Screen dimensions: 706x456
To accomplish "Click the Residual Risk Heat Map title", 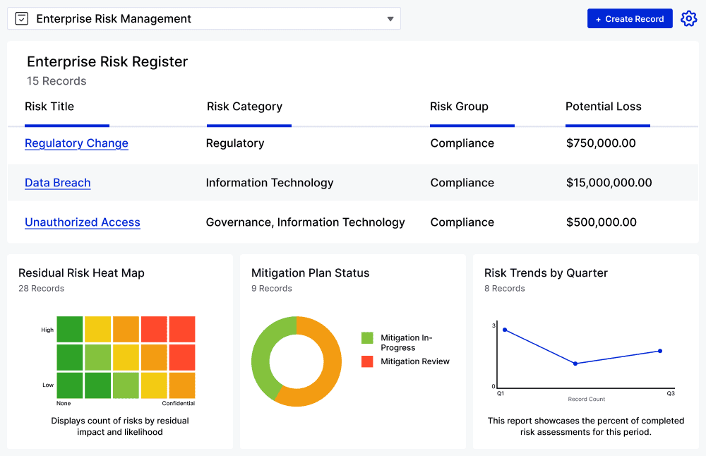I will click(x=81, y=273).
